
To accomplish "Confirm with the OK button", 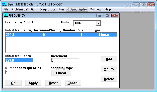I will [x=13, y=83].
